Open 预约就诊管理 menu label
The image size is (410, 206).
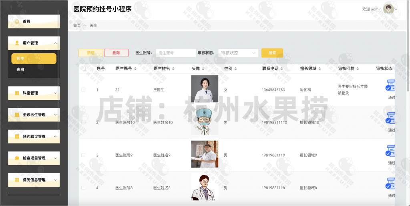pos(34,136)
